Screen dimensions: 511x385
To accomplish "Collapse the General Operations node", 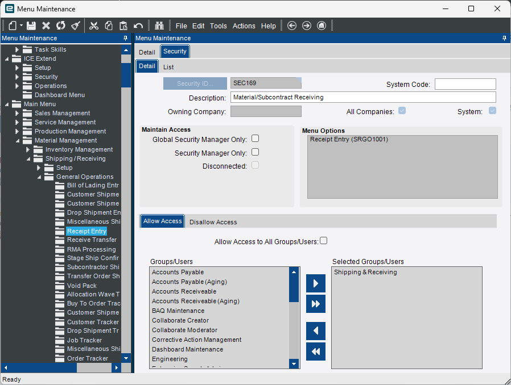I will pos(39,177).
